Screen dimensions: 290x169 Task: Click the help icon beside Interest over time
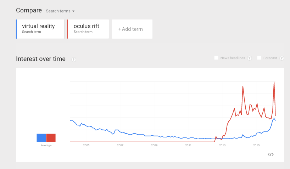pos(74,60)
